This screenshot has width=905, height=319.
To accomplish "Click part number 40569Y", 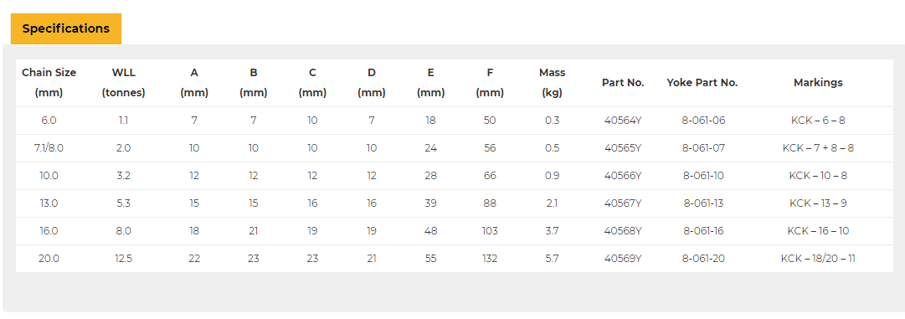I will (623, 259).
